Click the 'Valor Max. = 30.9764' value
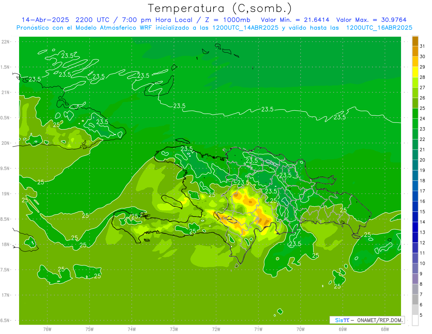Viewport: 432px width, 334px height. click(371, 20)
